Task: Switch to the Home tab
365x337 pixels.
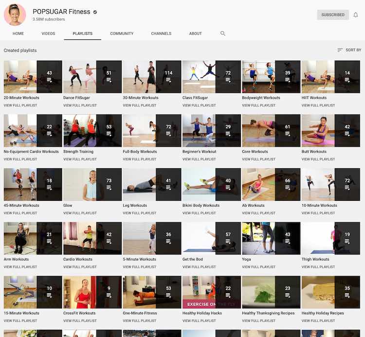Action: [x=18, y=34]
